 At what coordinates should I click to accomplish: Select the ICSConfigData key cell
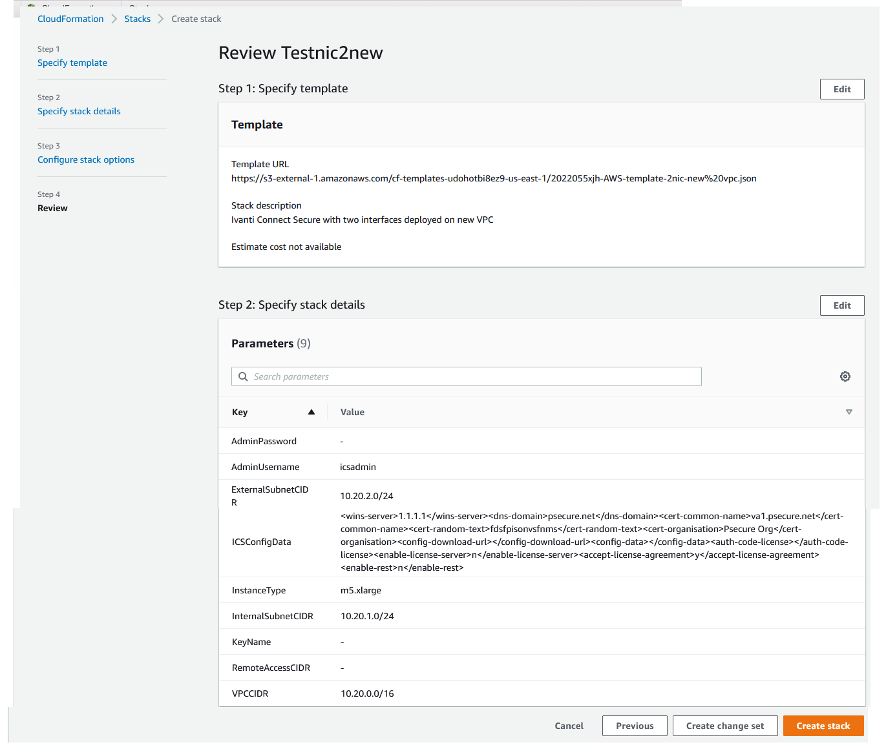pyautogui.click(x=262, y=542)
